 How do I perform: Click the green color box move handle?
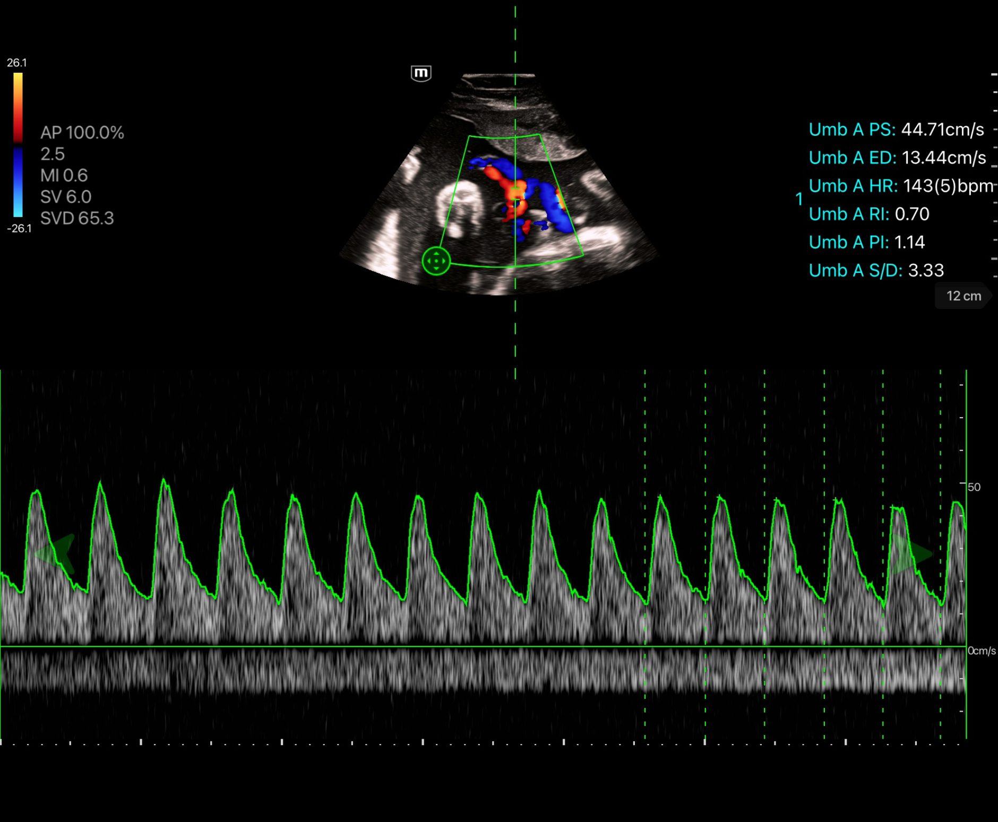pyautogui.click(x=436, y=261)
